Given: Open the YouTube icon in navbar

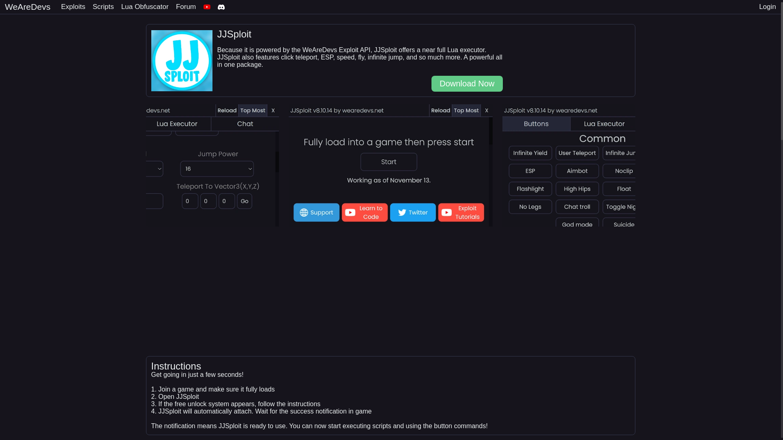Looking at the screenshot, I should click(x=207, y=7).
